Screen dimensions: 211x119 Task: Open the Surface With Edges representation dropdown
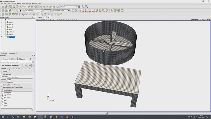tap(61, 10)
